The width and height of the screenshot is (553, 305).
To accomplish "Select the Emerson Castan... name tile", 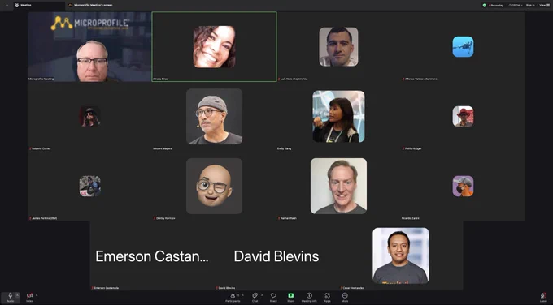I will 152,256.
